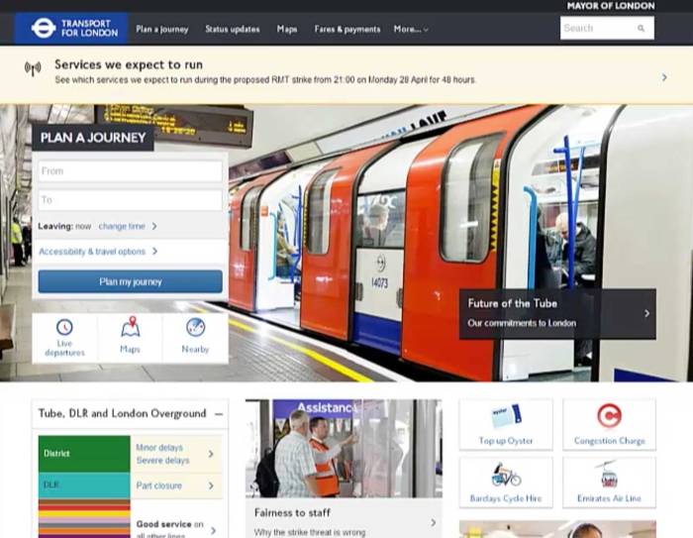Open Live departures clock icon
This screenshot has width=693, height=538.
(x=64, y=327)
